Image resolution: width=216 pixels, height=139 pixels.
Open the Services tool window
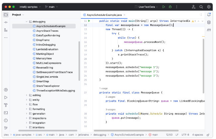click(x=6, y=90)
